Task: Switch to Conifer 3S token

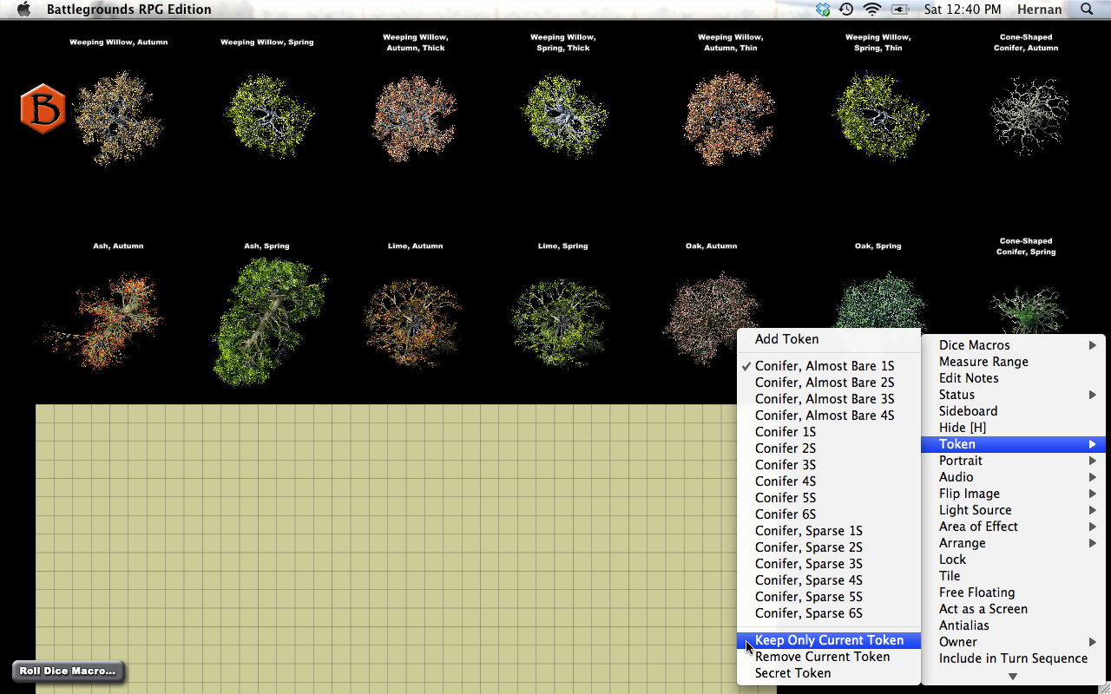Action: pyautogui.click(x=829, y=465)
